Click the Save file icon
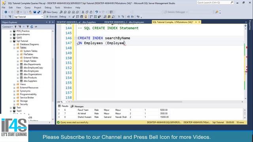The width and height of the screenshot is (253, 142). tap(35, 12)
